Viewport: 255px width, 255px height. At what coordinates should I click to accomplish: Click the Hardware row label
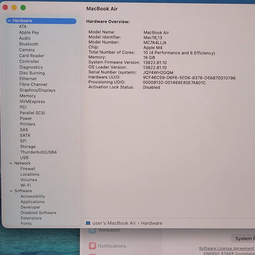[22, 21]
